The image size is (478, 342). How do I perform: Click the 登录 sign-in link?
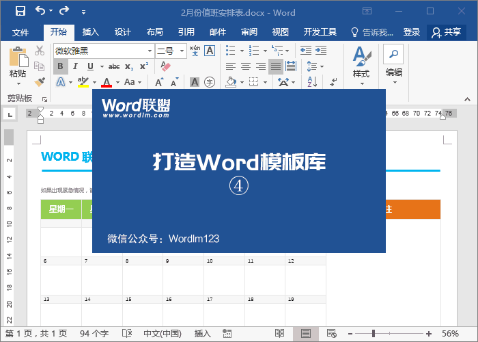[412, 31]
